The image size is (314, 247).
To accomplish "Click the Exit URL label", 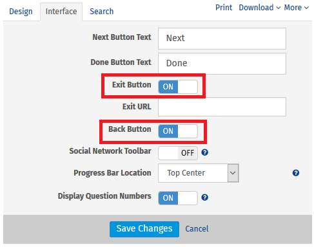I will coord(137,106).
